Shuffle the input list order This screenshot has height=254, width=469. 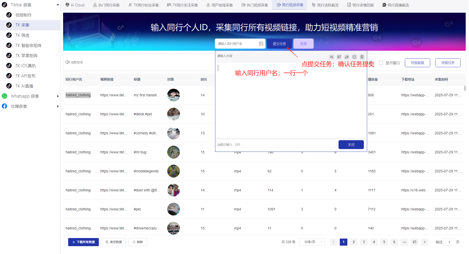[331, 57]
